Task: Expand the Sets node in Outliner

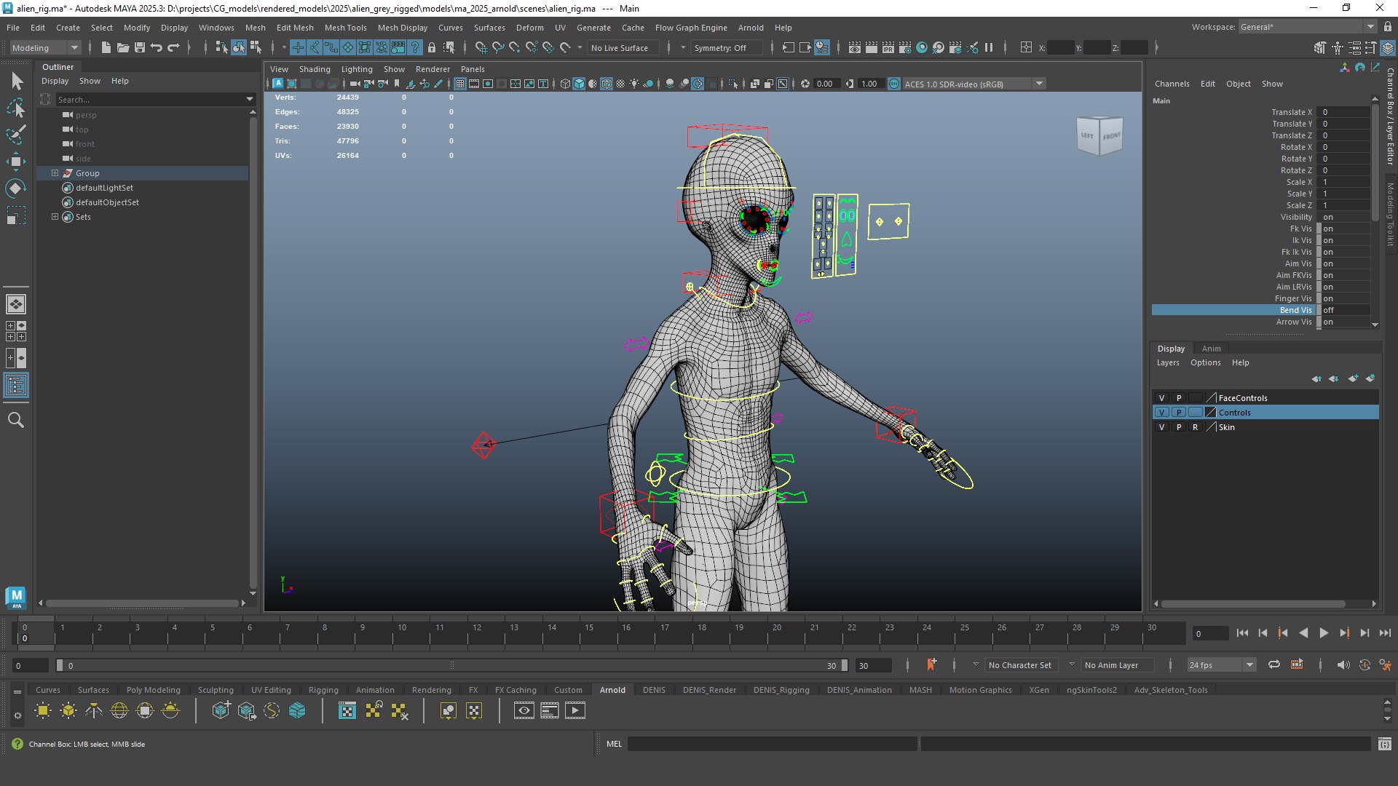Action: [55, 217]
